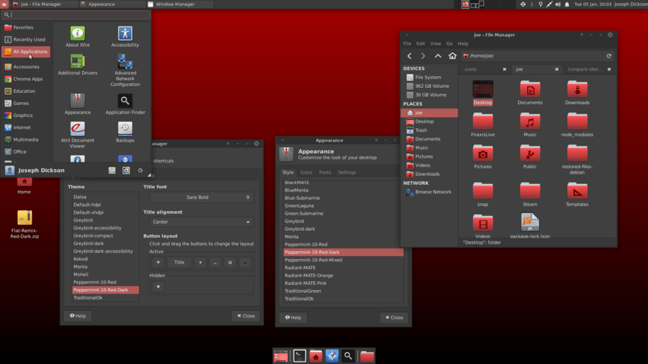
Task: Go to parent folder with the up arrow
Action: coord(438,56)
